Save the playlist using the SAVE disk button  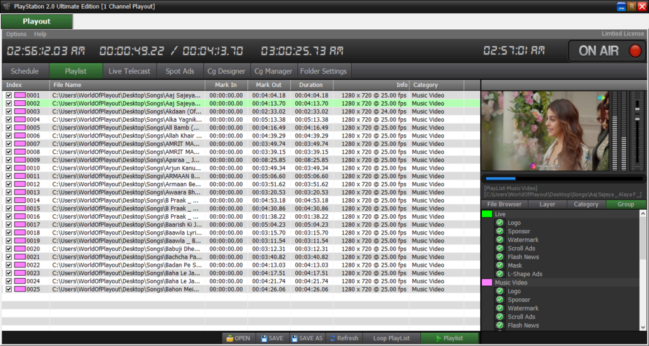(272, 338)
